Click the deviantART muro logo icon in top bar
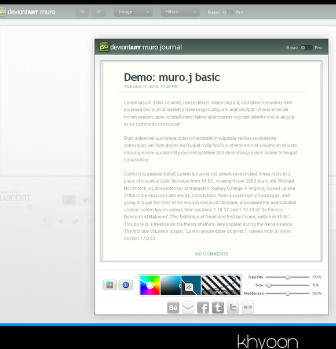 tap(3, 12)
